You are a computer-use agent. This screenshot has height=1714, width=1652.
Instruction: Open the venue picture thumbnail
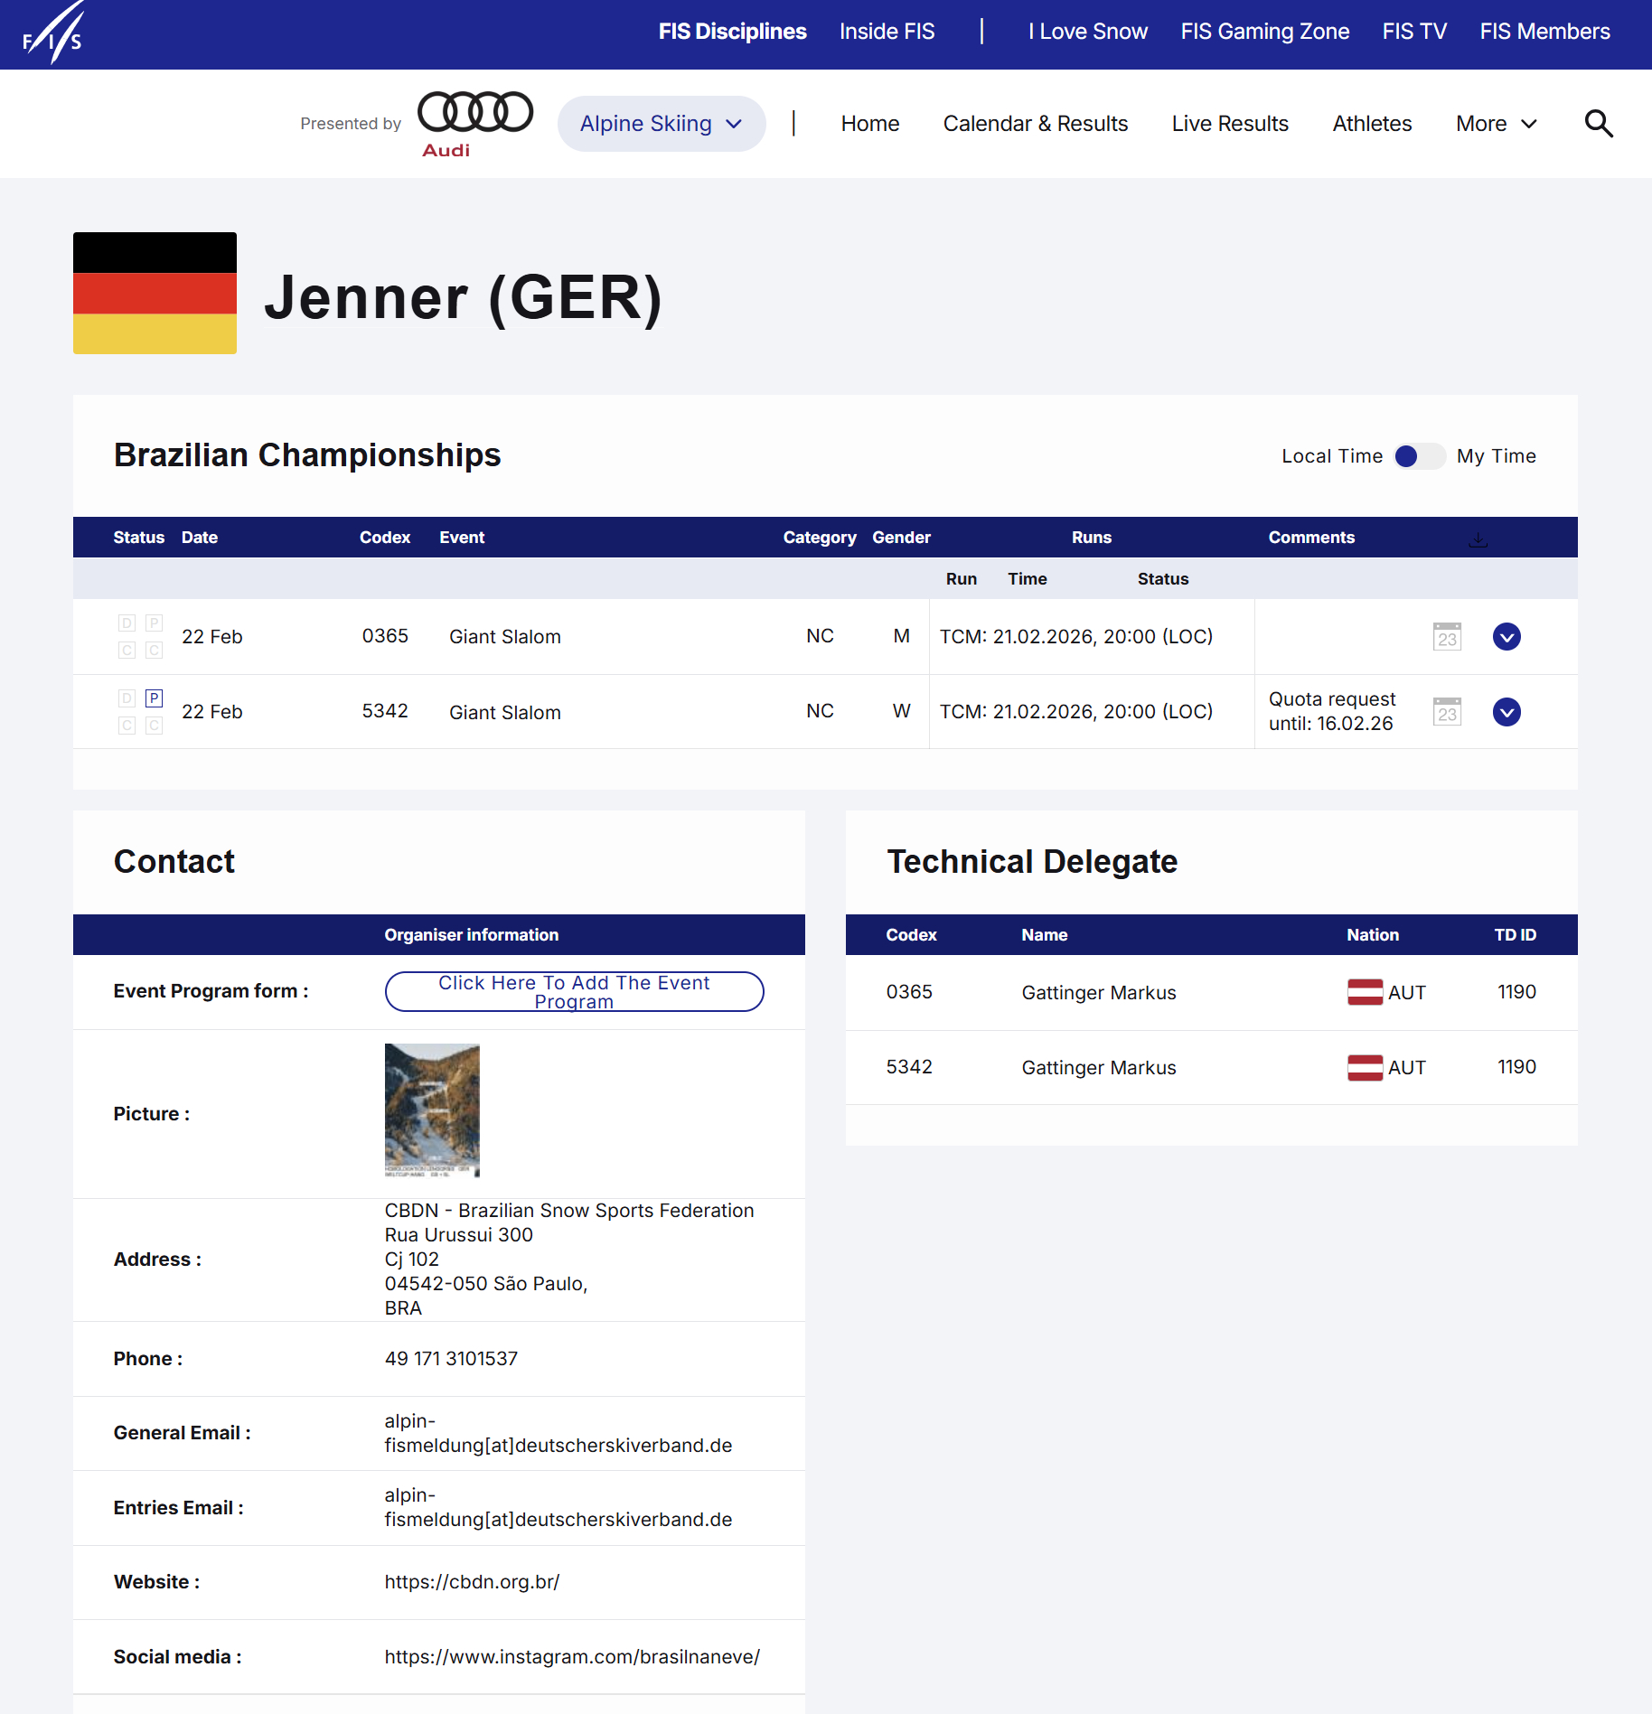(432, 1110)
